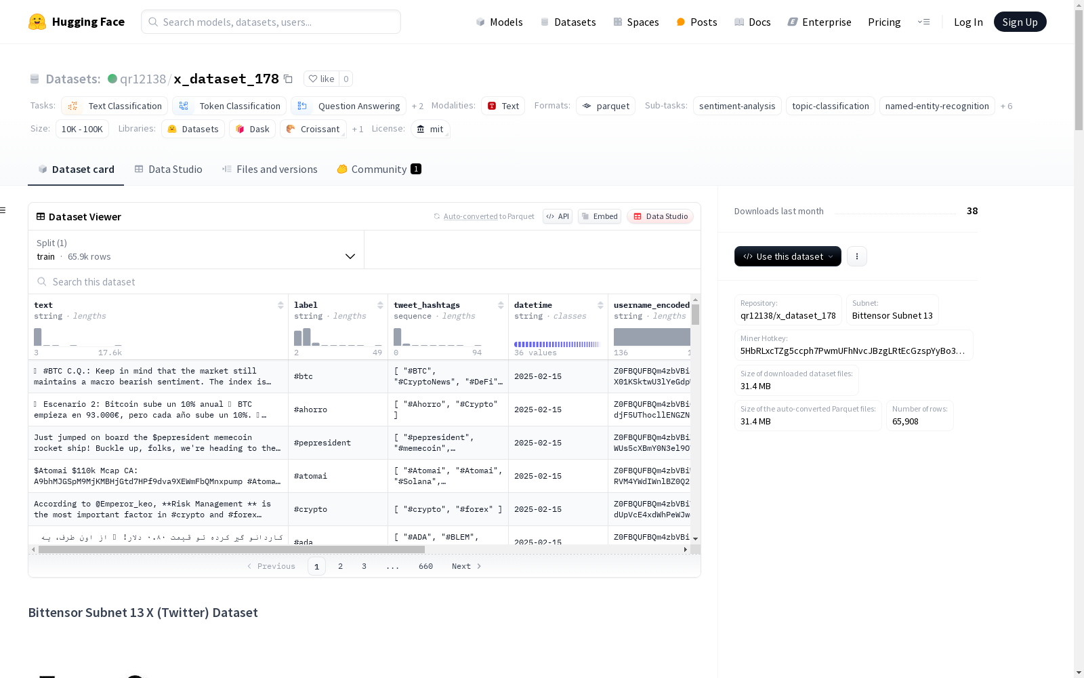
Task: Open the Split train dropdown
Action: pyautogui.click(x=196, y=250)
